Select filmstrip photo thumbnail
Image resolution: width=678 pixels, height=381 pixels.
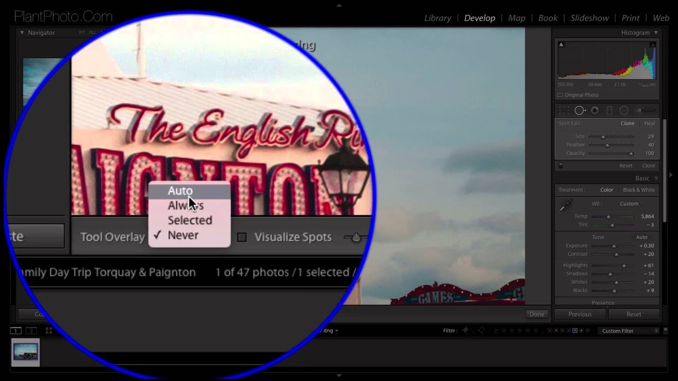coord(25,352)
